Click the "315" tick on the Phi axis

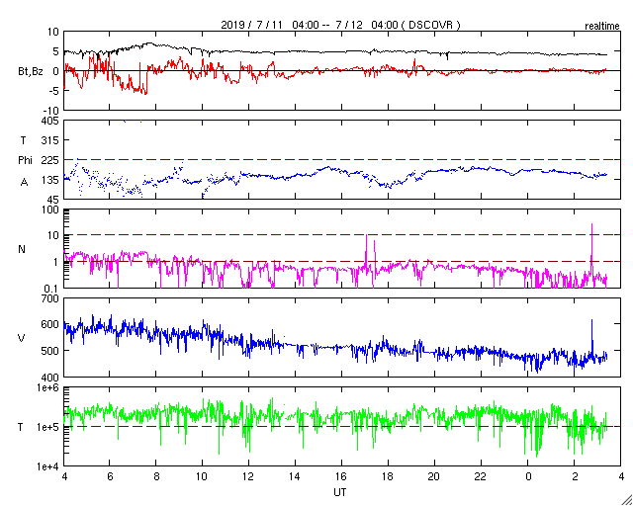51,140
